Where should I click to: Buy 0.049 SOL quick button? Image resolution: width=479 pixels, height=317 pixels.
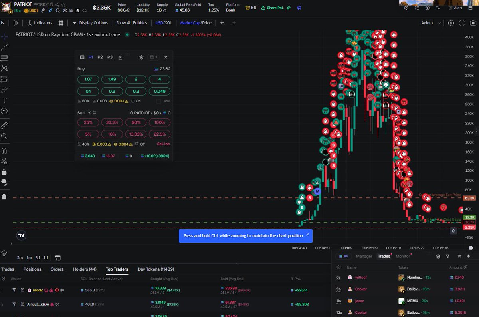[x=160, y=91]
